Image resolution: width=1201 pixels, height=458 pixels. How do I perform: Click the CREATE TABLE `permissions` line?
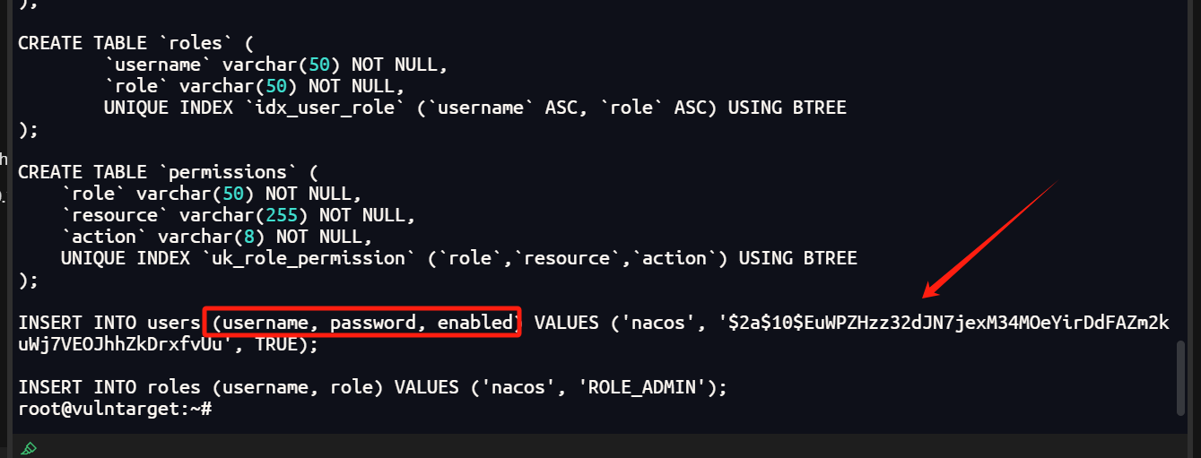(x=168, y=172)
